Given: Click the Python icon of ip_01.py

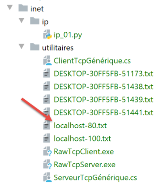Looking at the screenshot, I should pyautogui.click(x=47, y=34).
